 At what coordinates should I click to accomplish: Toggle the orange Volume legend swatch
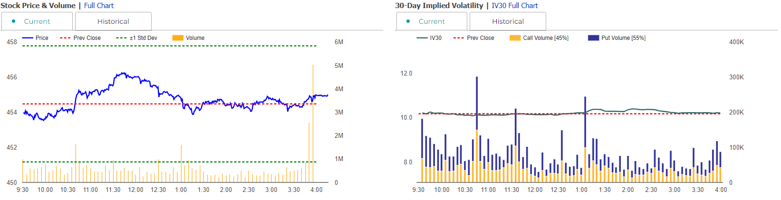[x=178, y=38]
